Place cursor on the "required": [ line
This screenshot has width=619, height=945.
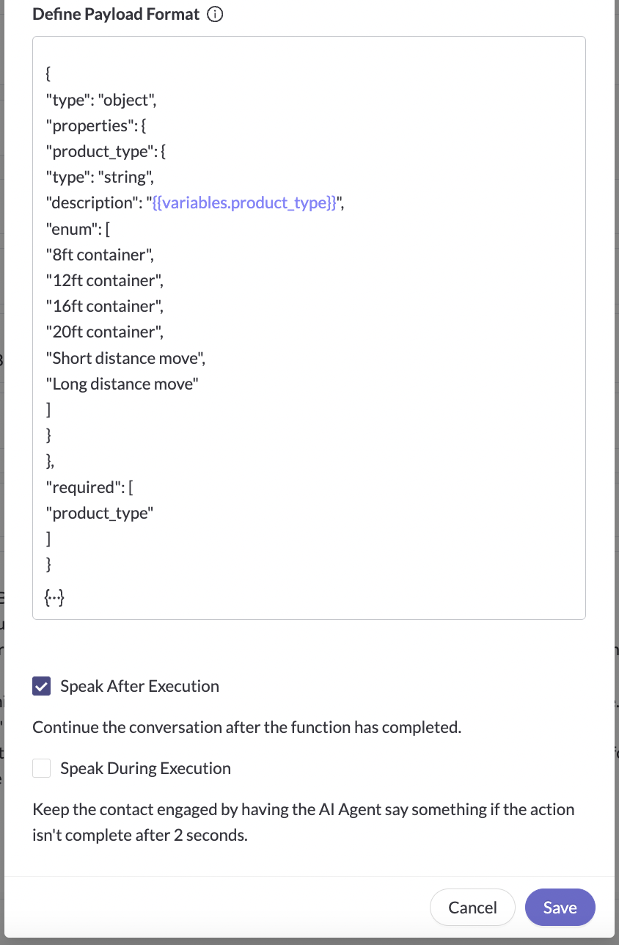click(x=89, y=487)
